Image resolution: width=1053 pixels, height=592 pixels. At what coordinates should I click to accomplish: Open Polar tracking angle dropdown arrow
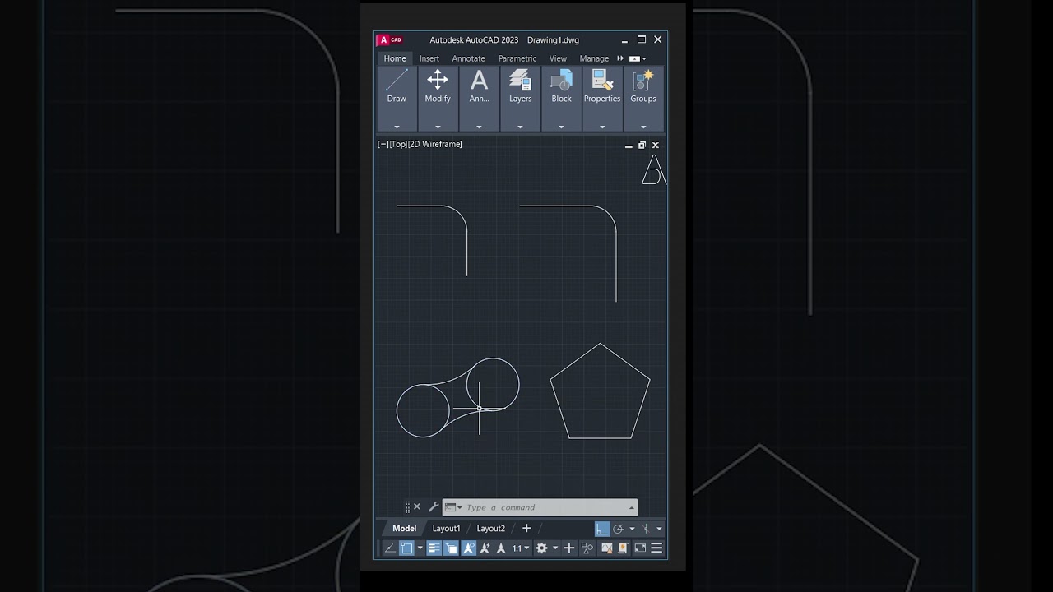coord(632,529)
